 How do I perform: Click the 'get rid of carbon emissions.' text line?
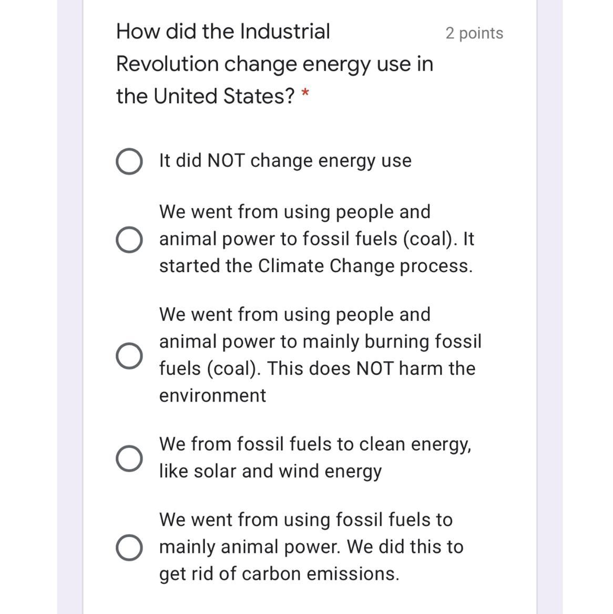tap(279, 574)
